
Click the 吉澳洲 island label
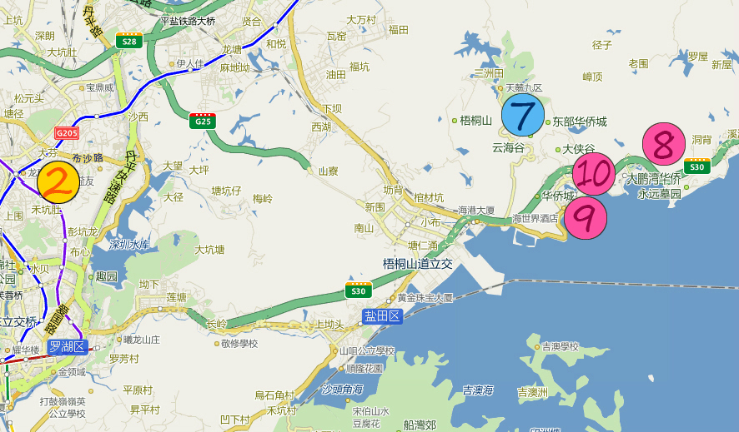point(533,392)
